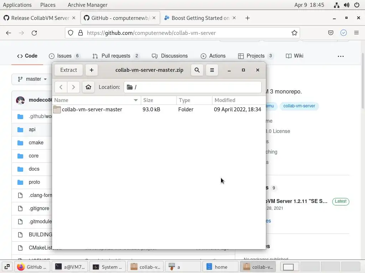Open a new browser tab
Screen dimensions: 365x273
pos(247,18)
